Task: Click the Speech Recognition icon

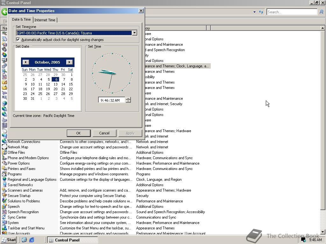Action: point(4,212)
